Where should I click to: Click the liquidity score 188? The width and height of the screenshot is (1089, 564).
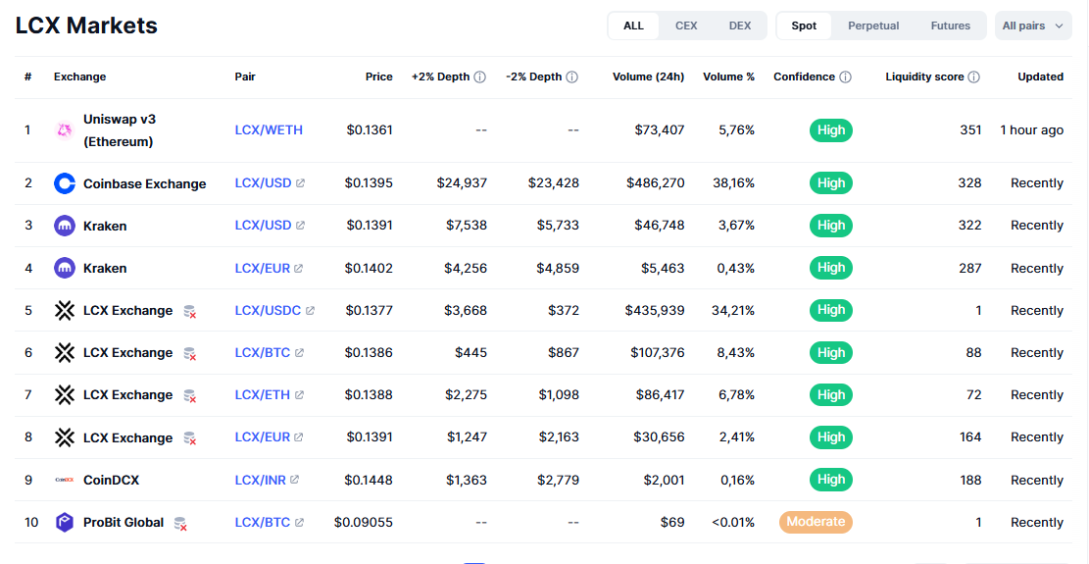pyautogui.click(x=970, y=480)
